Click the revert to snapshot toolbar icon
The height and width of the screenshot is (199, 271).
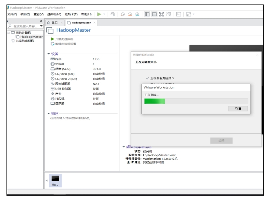pyautogui.click(x=130, y=14)
